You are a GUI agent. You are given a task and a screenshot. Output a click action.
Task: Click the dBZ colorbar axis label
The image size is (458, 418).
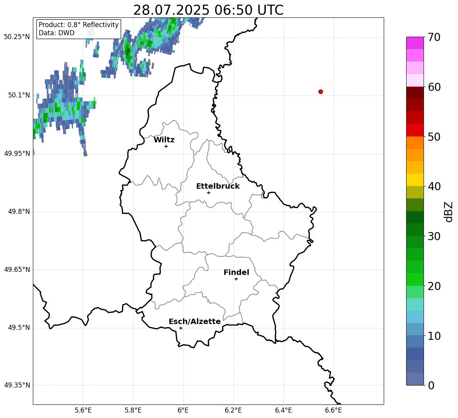[x=448, y=212]
